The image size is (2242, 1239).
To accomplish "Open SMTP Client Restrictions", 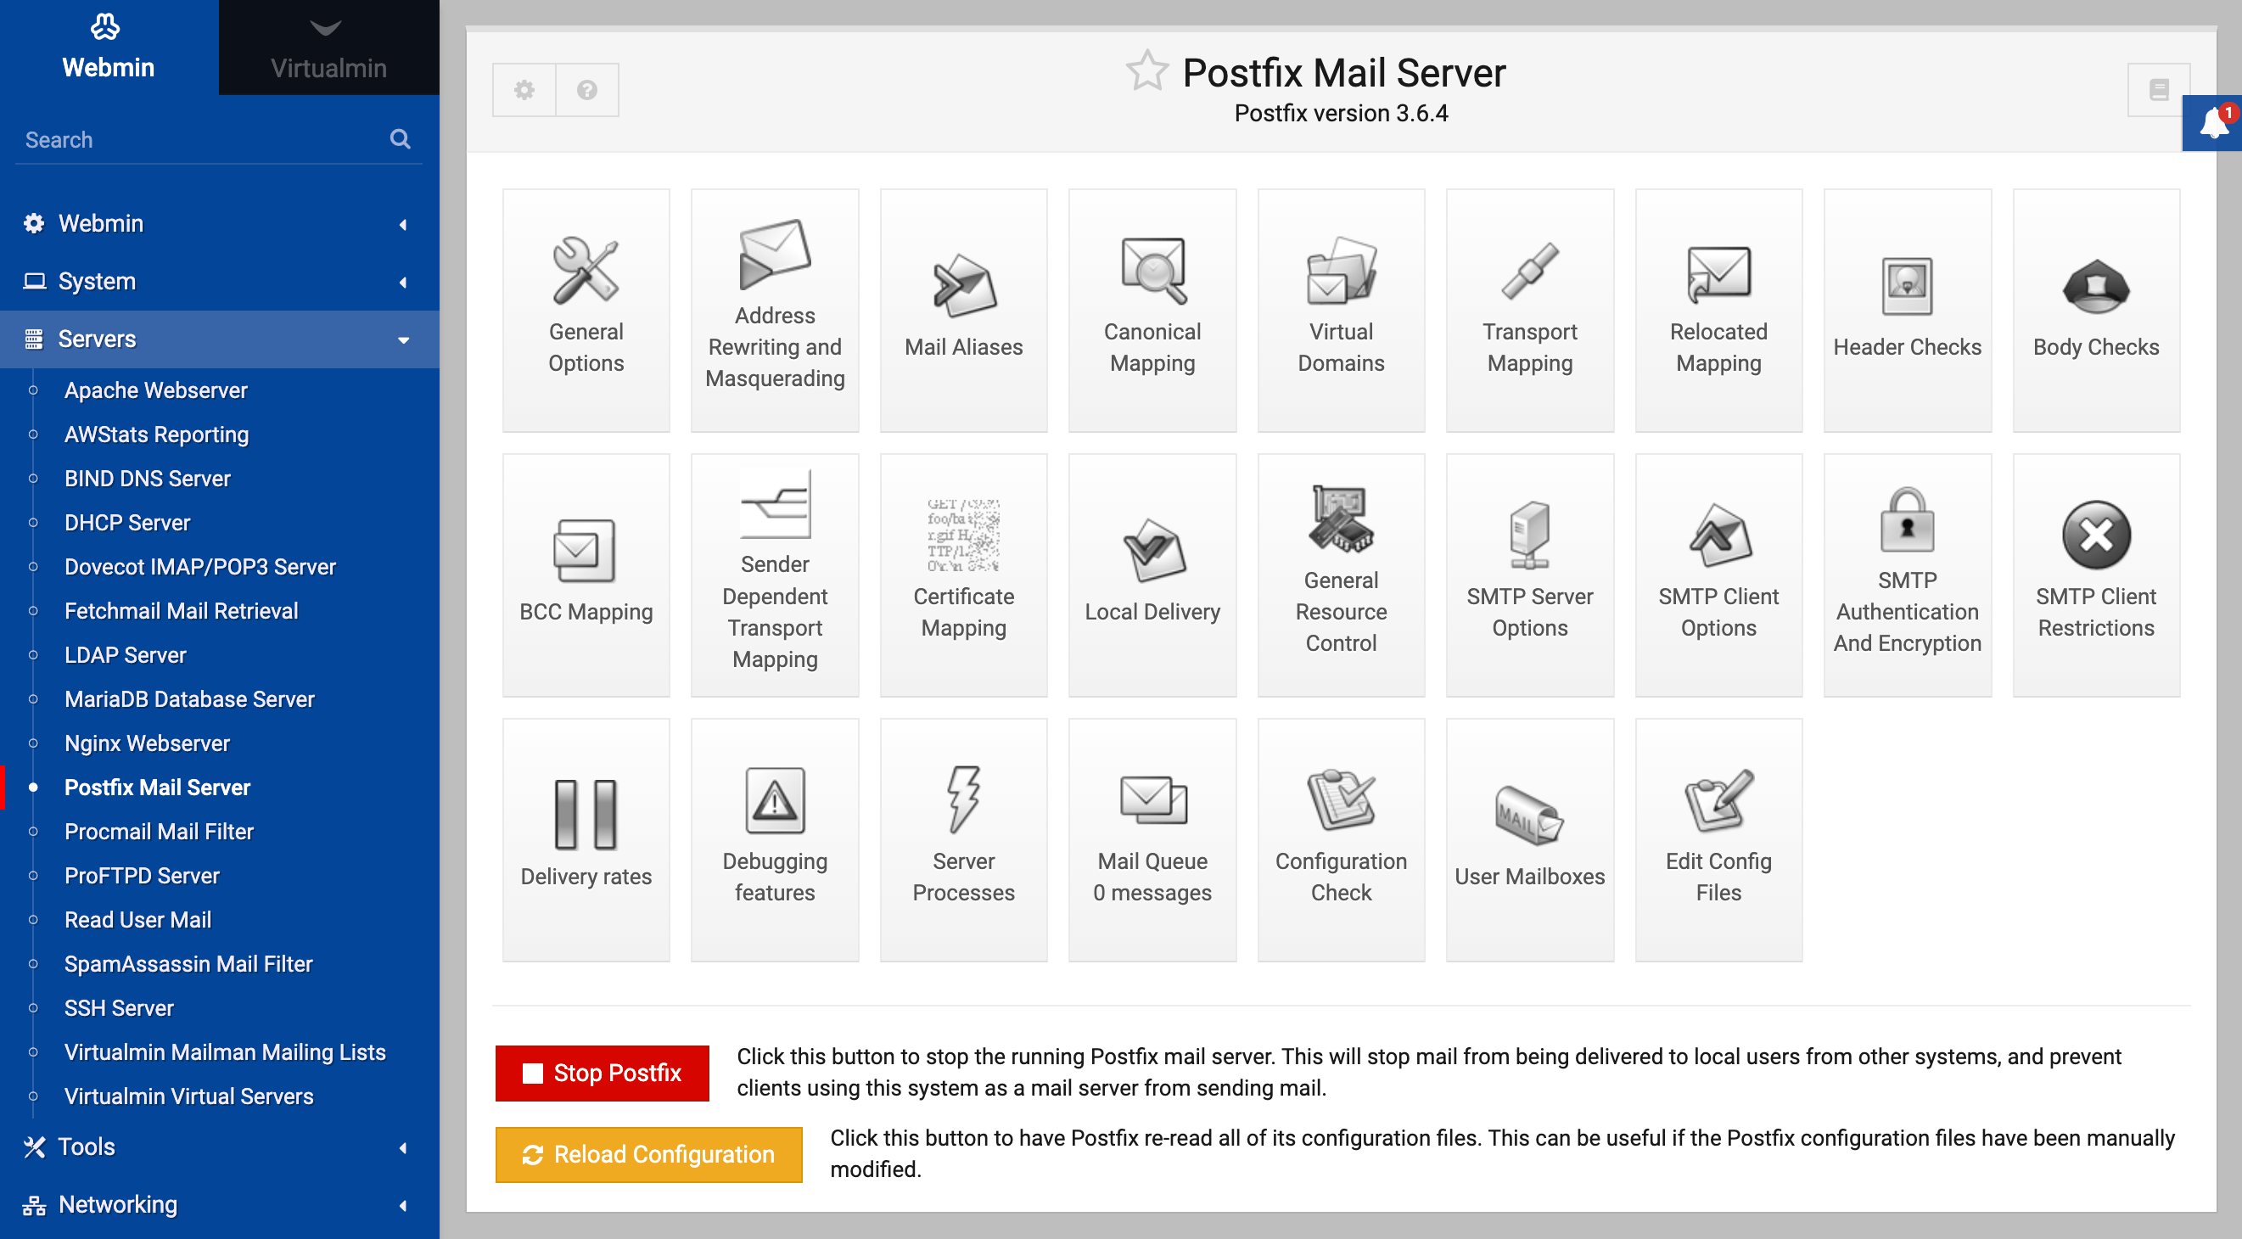I will [2095, 574].
